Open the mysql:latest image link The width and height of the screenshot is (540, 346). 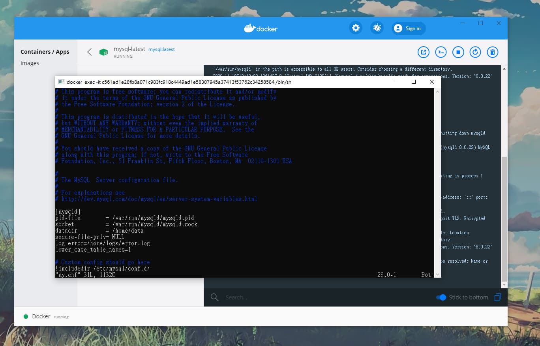pyautogui.click(x=161, y=49)
